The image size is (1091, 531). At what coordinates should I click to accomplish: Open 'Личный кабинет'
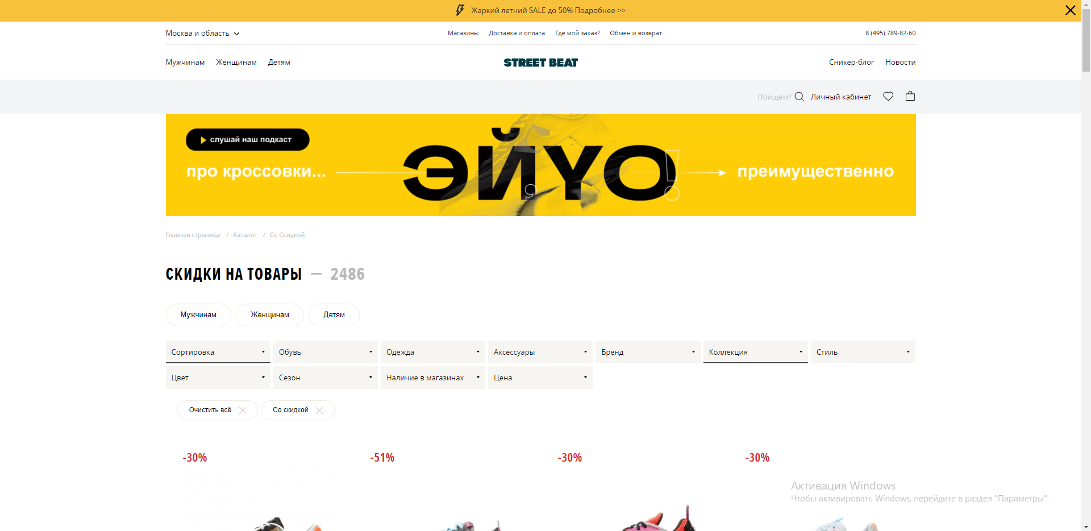[x=841, y=97]
